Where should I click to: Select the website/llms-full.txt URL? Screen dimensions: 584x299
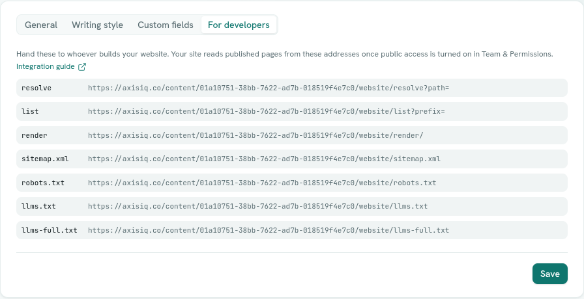point(269,230)
